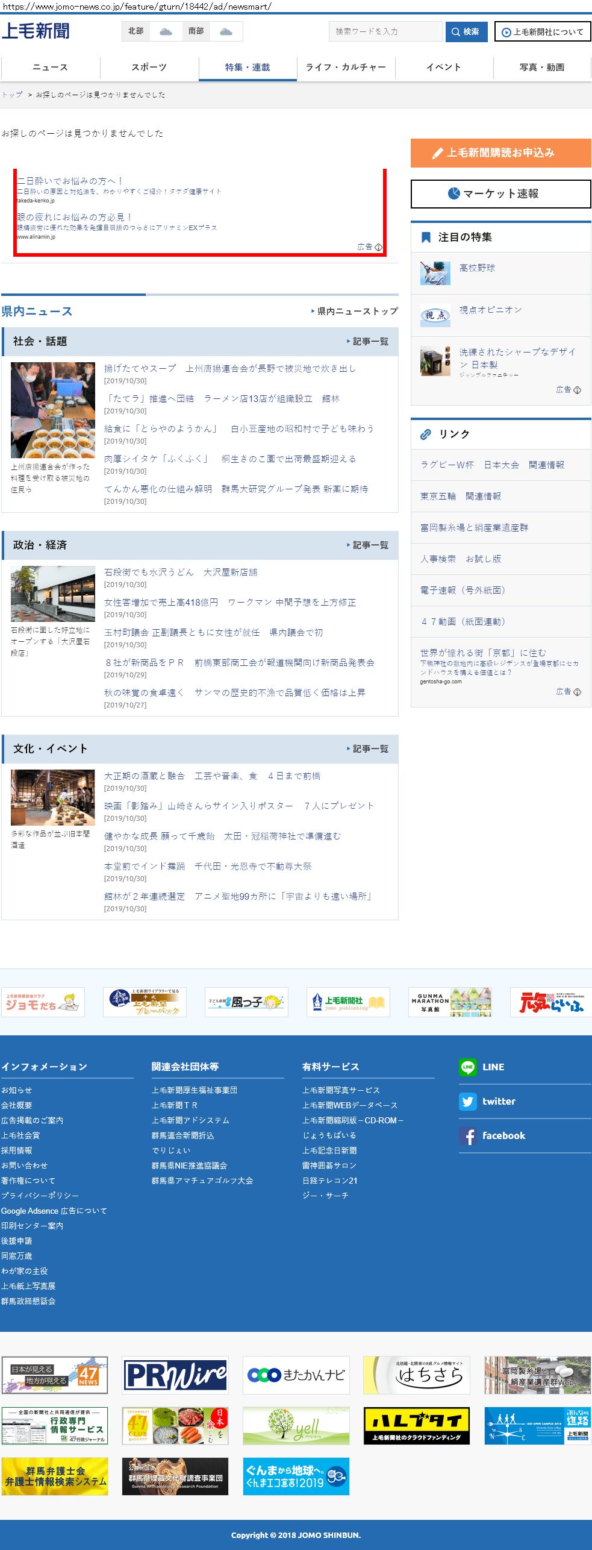The height and width of the screenshot is (1550, 592).
Task: Open the マーケット速報 button
Action: (500, 193)
